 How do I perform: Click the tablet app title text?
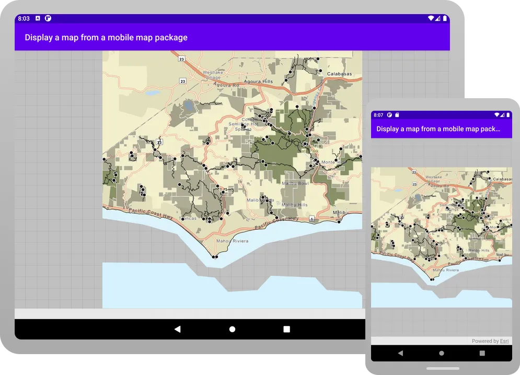tap(106, 38)
